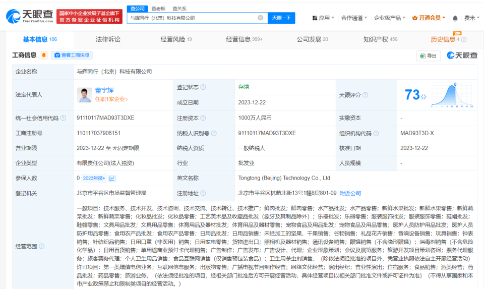Click the help icon next to 注册资本
This screenshot has height=289, width=484.
coord(203,118)
